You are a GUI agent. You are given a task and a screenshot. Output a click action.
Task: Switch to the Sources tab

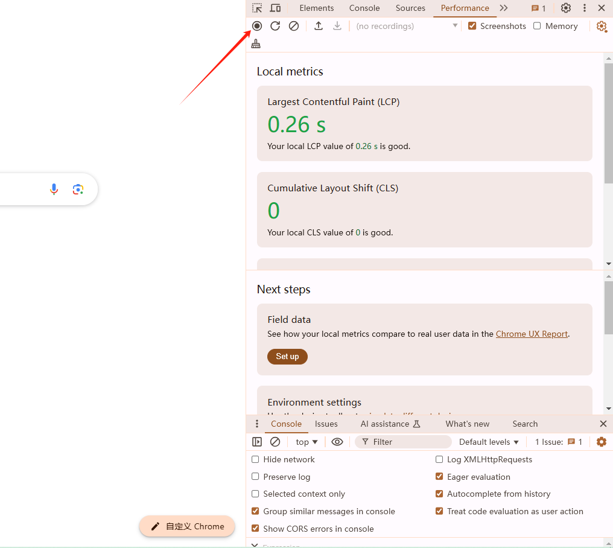pos(410,8)
